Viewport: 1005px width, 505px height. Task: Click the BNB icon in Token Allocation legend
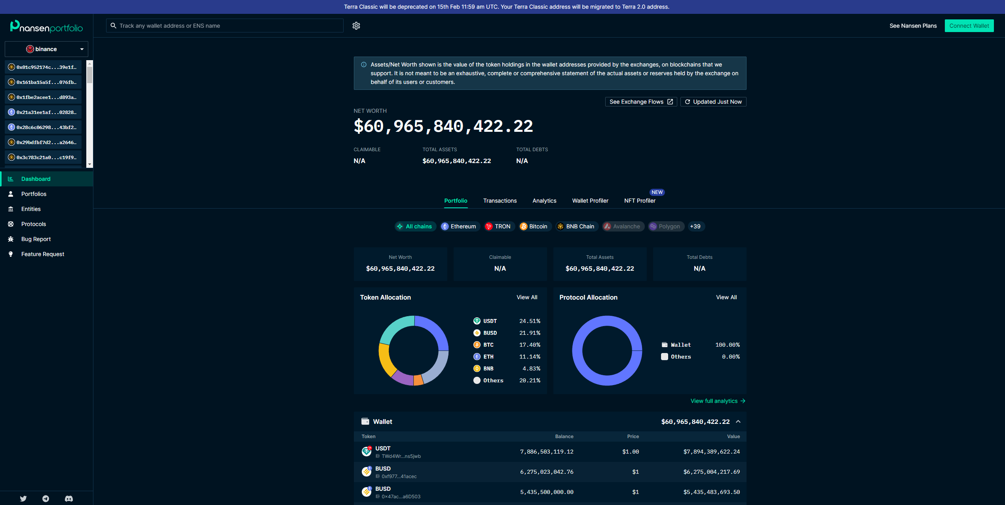tap(477, 368)
